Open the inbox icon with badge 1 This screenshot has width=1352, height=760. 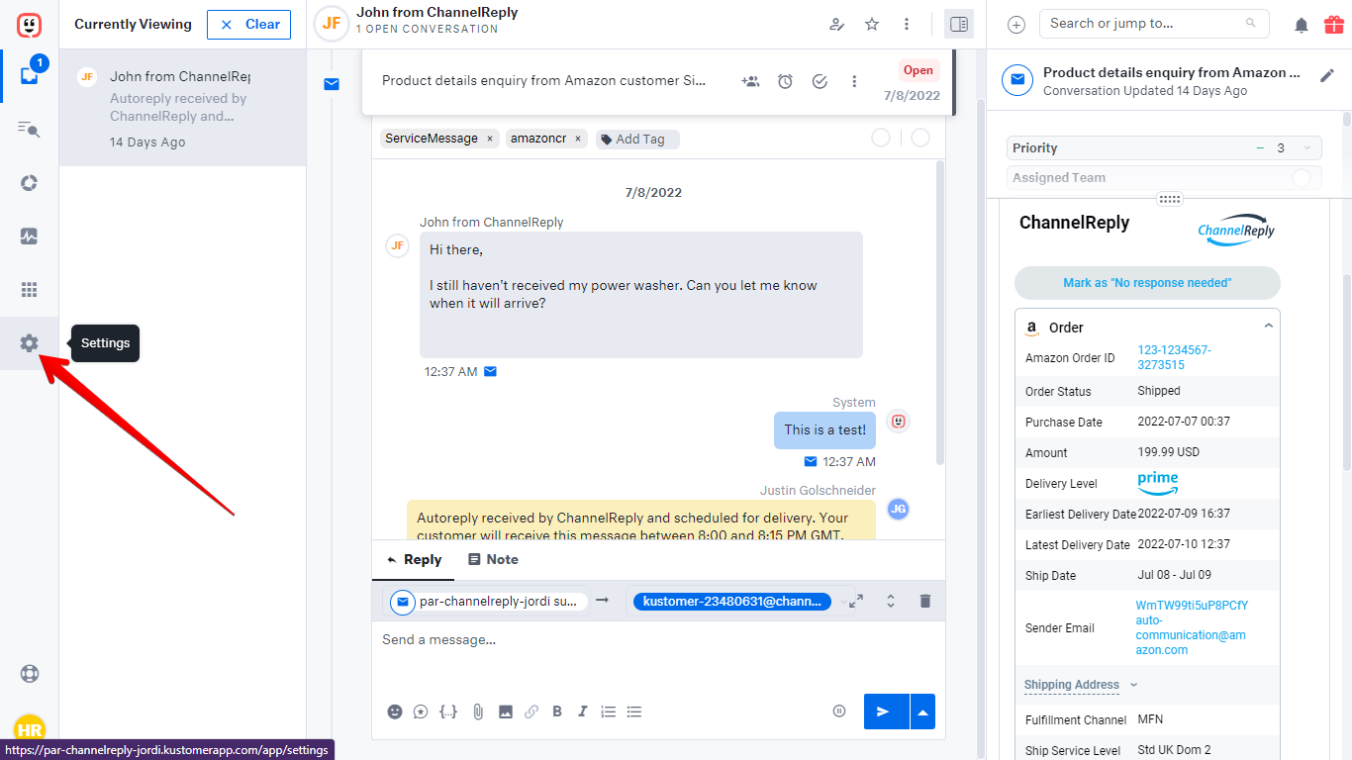(29, 75)
